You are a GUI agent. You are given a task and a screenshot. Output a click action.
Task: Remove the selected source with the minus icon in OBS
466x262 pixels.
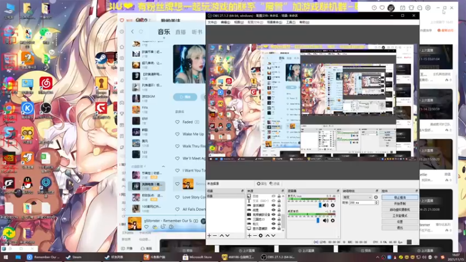[x=255, y=236]
